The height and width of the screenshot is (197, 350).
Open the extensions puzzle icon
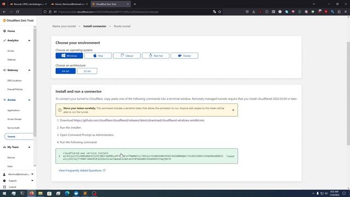coord(339,12)
